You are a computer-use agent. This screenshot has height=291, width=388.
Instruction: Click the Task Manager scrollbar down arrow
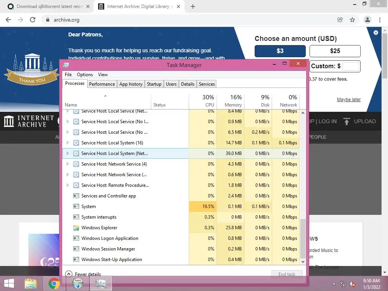303,261
